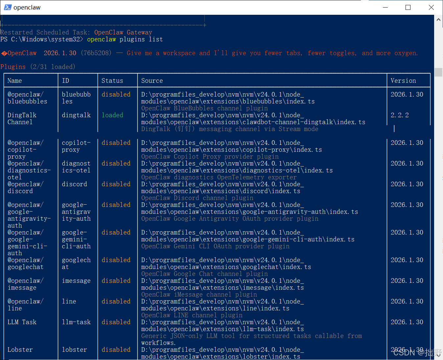Image resolution: width=443 pixels, height=360 pixels.
Task: Click 'OpenClaw Copilot Proxy provider plugin' description
Action: tap(210, 156)
